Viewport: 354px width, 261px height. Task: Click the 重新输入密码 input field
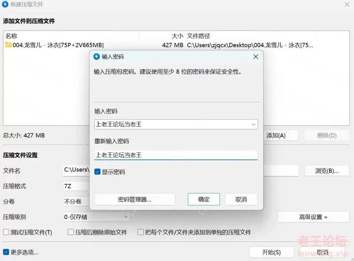point(176,155)
